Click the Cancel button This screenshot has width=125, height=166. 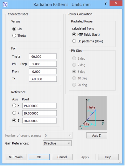(62, 157)
